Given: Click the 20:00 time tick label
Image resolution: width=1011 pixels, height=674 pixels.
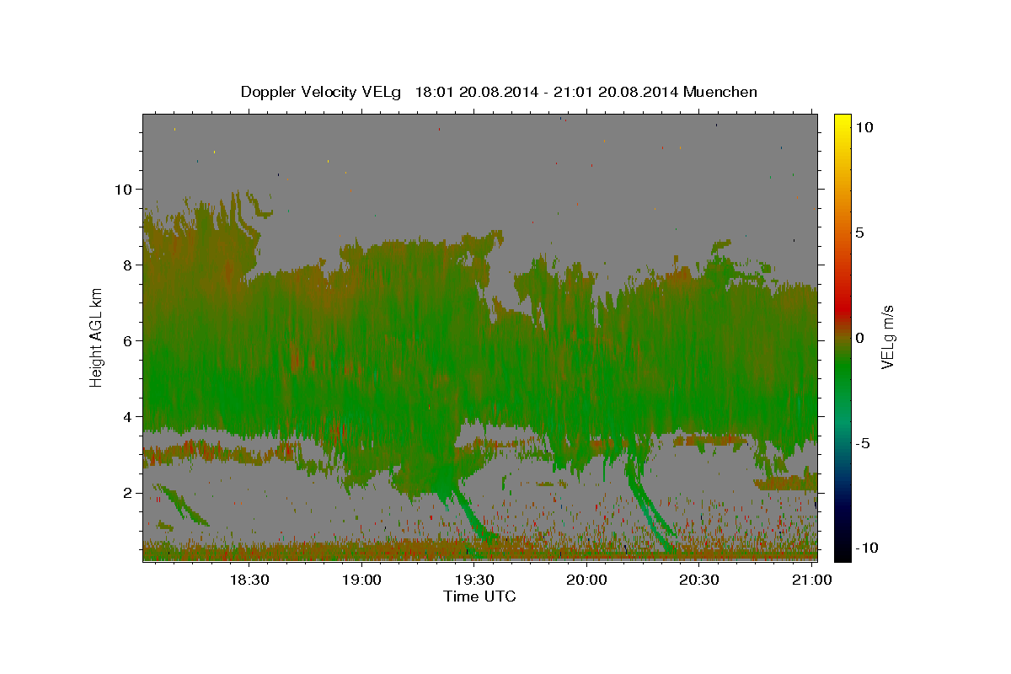Looking at the screenshot, I should [x=586, y=580].
